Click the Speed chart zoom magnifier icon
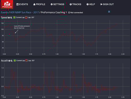Screen dimensions: 131x99 coord(11,18)
